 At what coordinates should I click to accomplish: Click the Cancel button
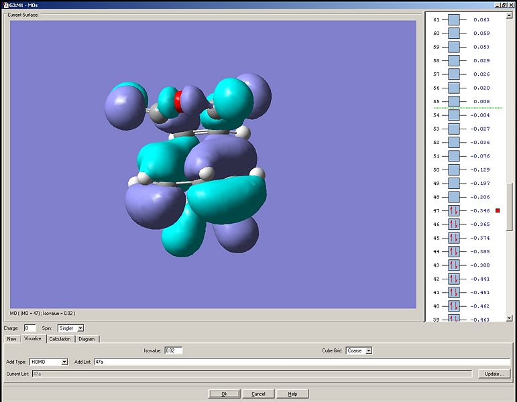click(258, 394)
